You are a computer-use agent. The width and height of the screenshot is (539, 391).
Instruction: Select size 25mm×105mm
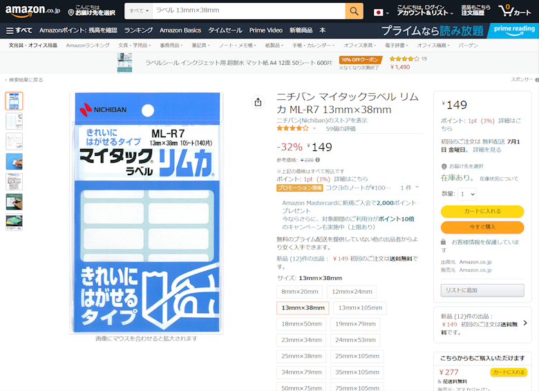click(357, 357)
